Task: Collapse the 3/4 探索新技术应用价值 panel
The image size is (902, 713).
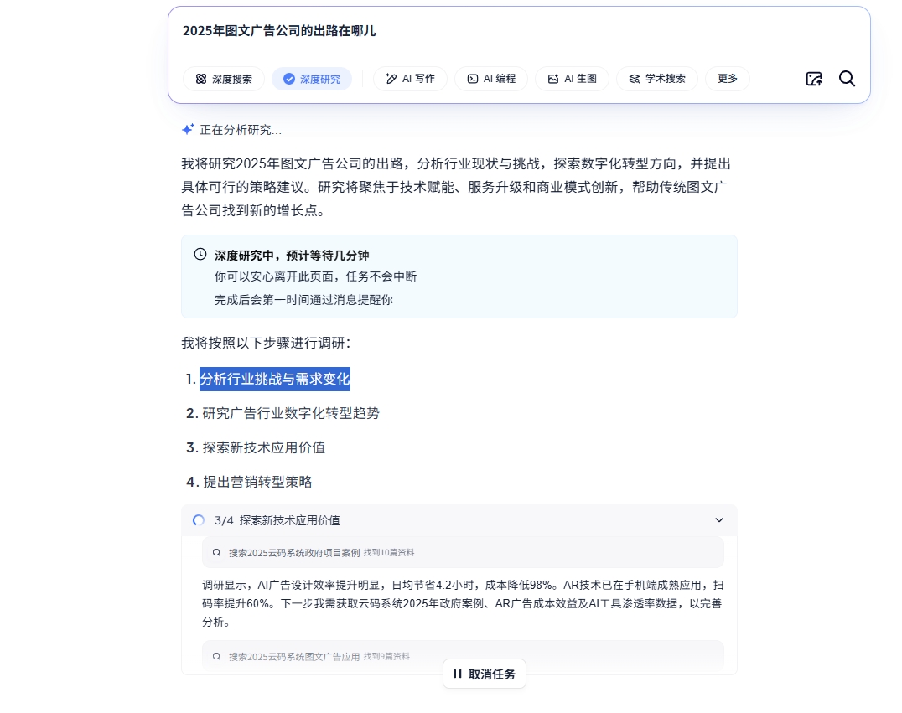Action: click(x=718, y=520)
